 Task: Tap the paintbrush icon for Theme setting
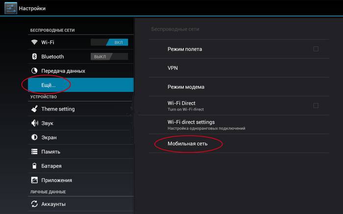34,109
